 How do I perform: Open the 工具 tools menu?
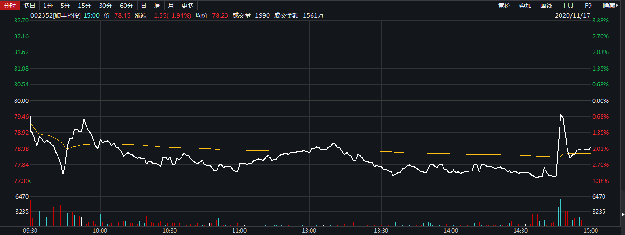point(567,6)
